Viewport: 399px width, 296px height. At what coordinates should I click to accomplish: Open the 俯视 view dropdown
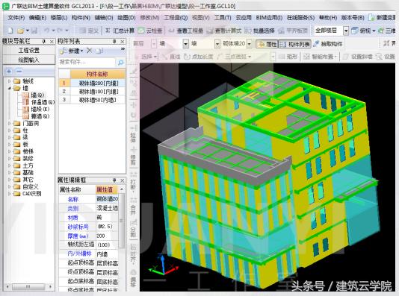pyautogui.click(x=374, y=31)
